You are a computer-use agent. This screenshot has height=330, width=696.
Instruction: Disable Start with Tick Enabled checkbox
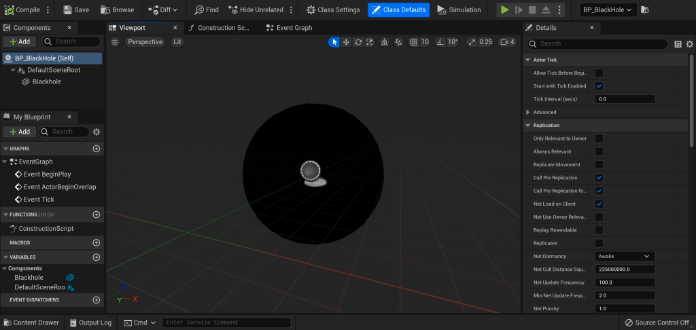pyautogui.click(x=599, y=86)
